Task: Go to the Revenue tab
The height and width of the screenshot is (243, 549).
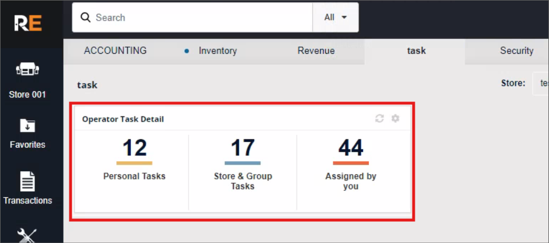Action: pos(316,51)
